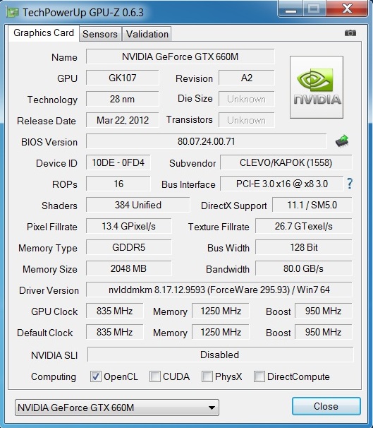Enable the DirectCompute checkbox
This screenshot has width=373, height=428.
tap(259, 376)
